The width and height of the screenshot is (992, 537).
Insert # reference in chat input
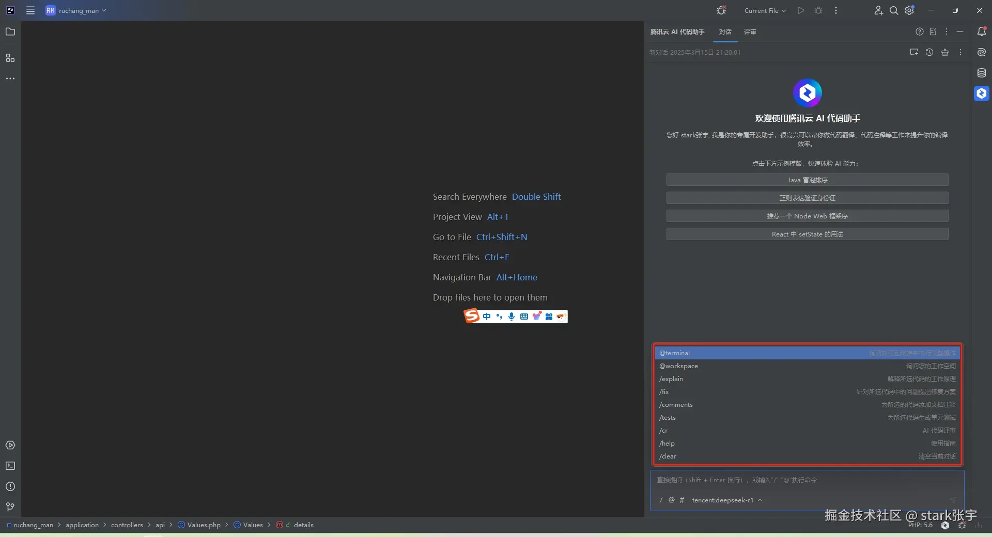(682, 500)
